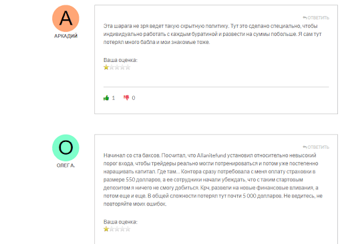This screenshot has width=342, height=244.
Task: Click the fifth star in Аркадий's rating
Action: 128,67
